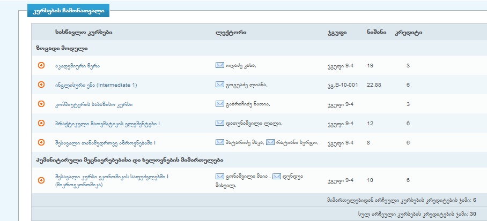Image resolution: width=487 pixels, height=221 pixels.
Task: Click grade value 12 for პრაქტიკული მათემატიკის
Action: [370, 123]
